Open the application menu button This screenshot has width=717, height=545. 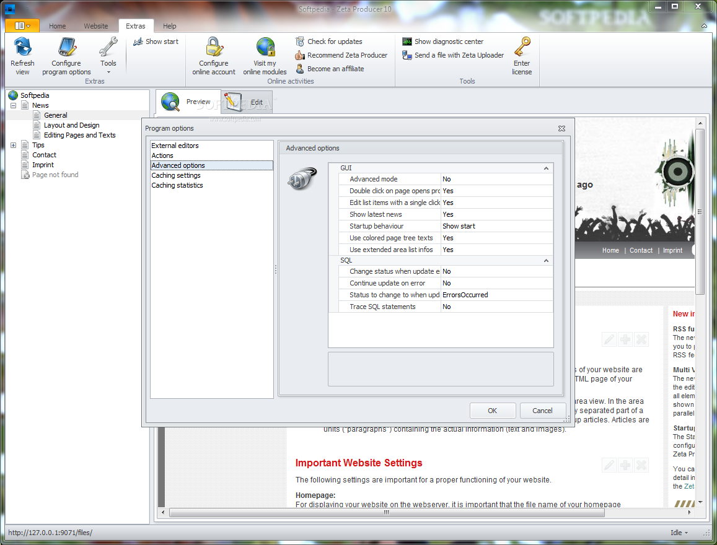point(22,26)
